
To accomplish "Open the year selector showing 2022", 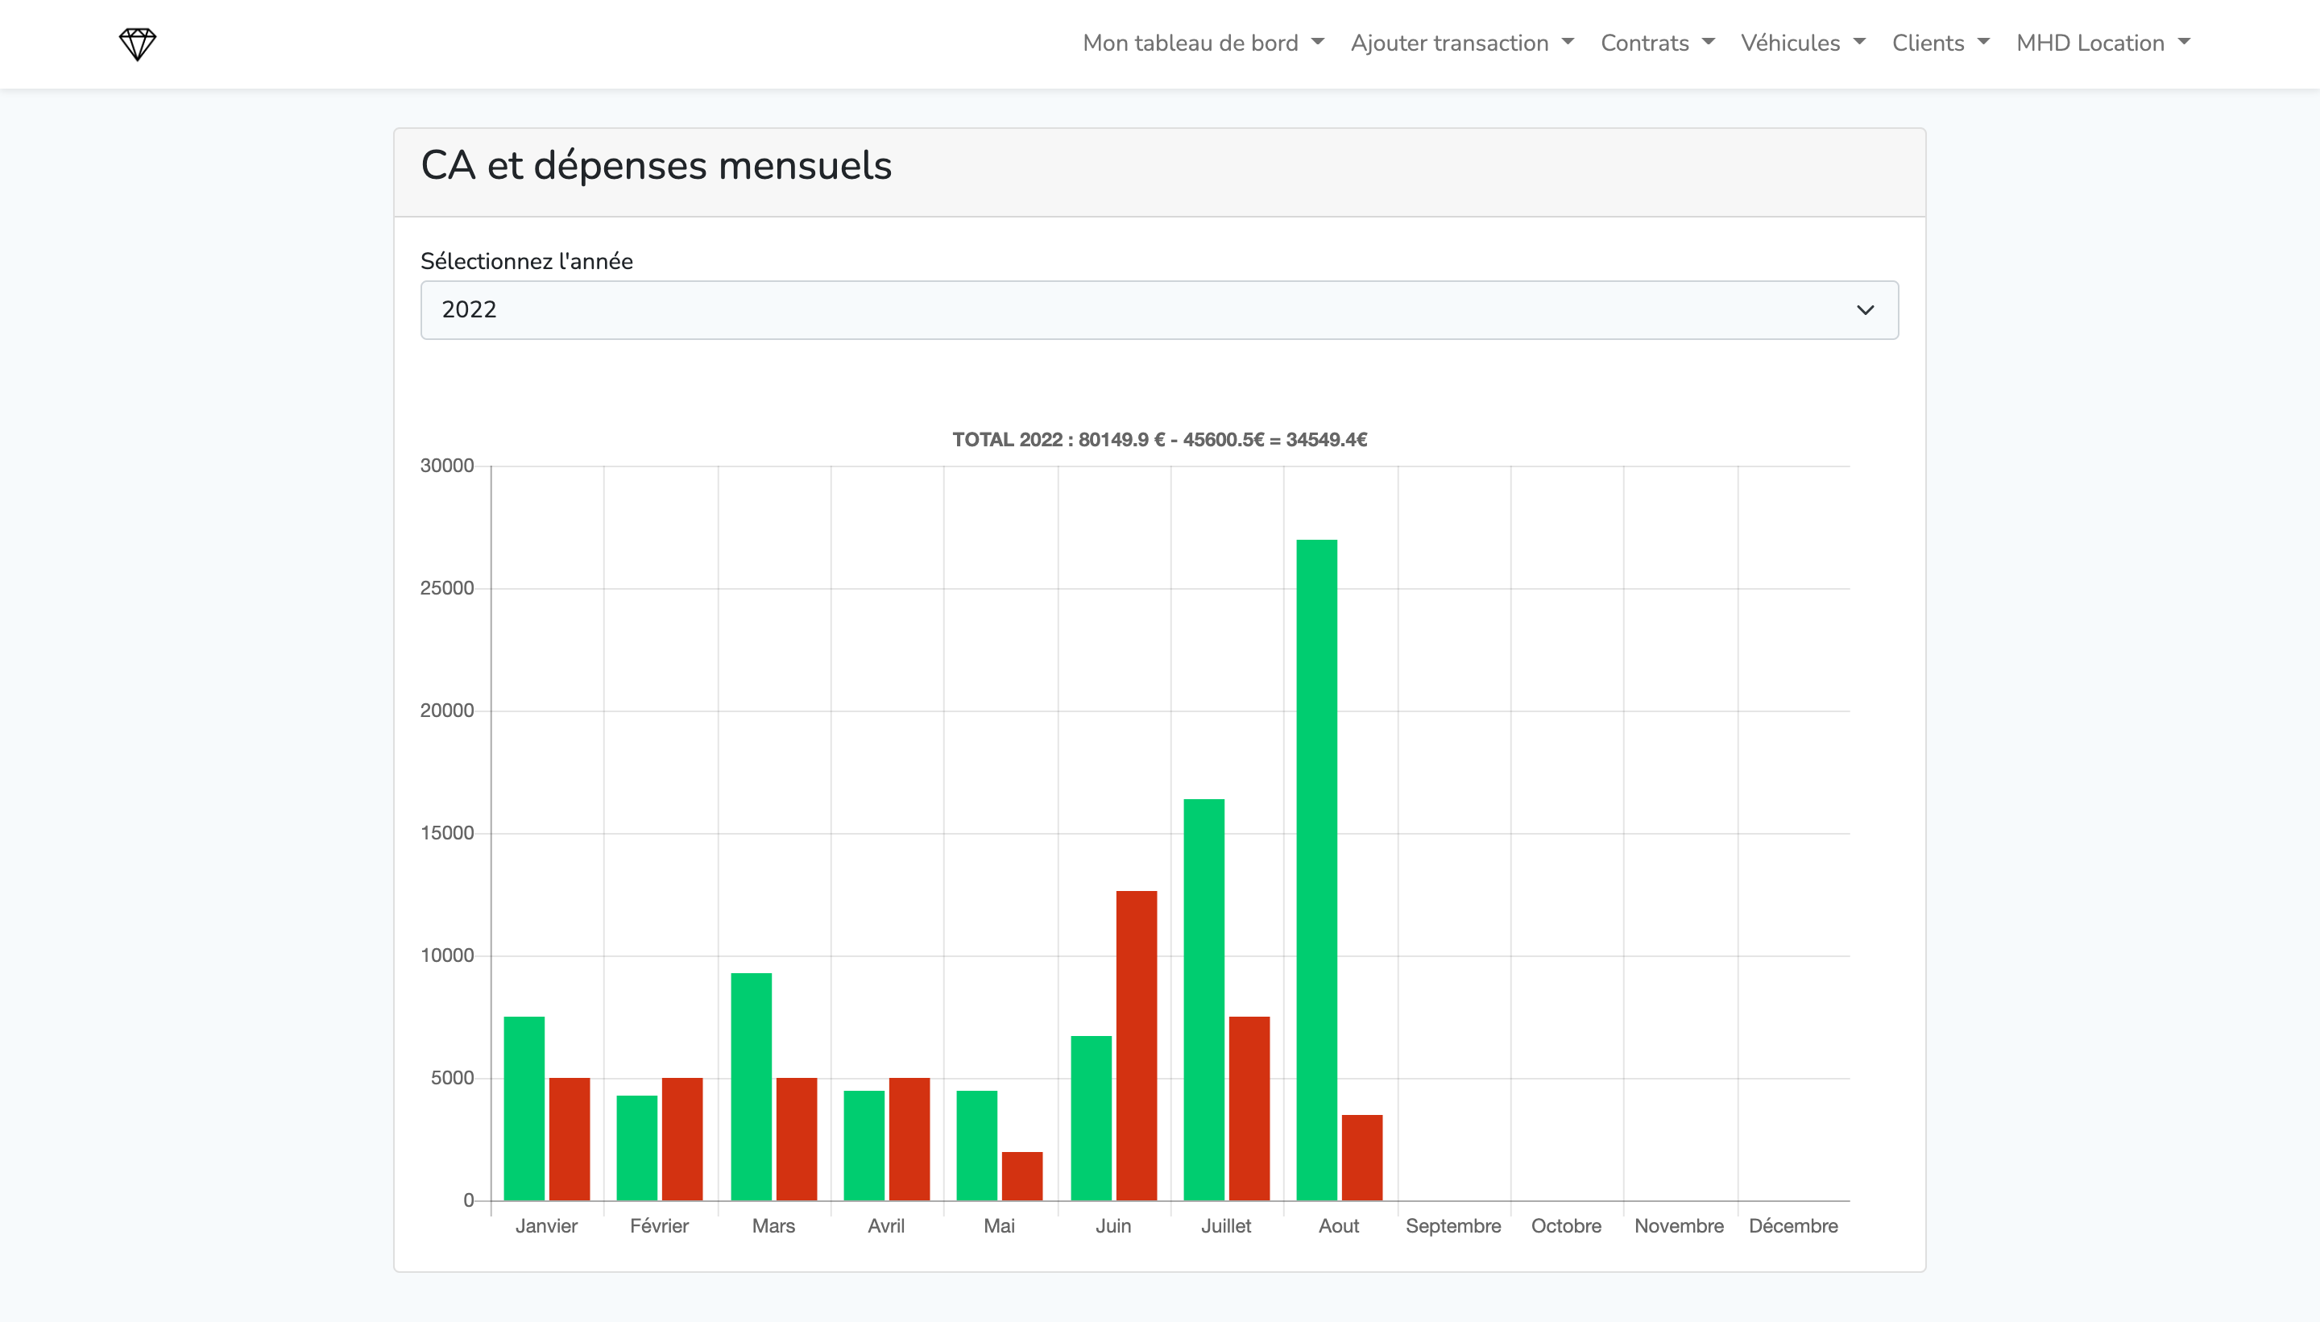I will point(1159,309).
